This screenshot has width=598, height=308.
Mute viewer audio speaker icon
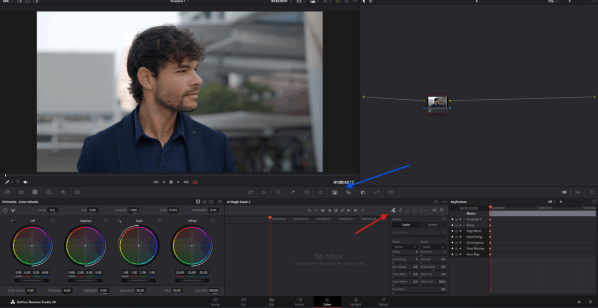coord(26,182)
